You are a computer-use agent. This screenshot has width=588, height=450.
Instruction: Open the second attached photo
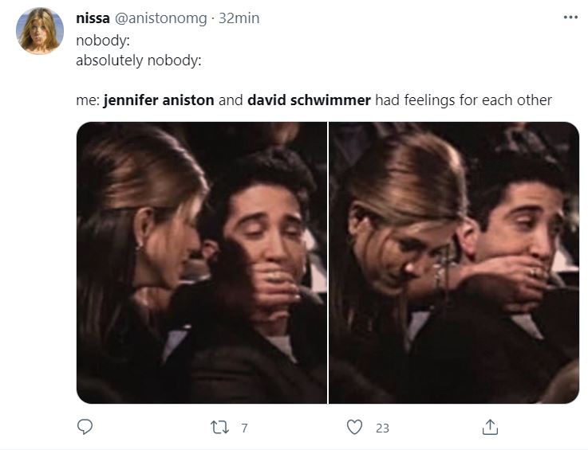[454, 263]
